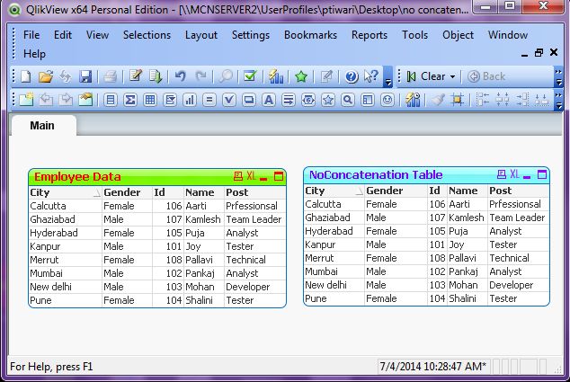Click the Back navigation button
Viewport: 570px width, 382px height.
coord(486,76)
